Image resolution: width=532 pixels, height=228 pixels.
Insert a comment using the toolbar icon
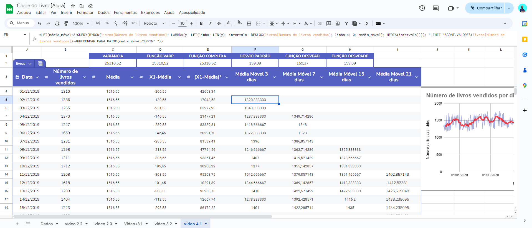[x=329, y=24]
